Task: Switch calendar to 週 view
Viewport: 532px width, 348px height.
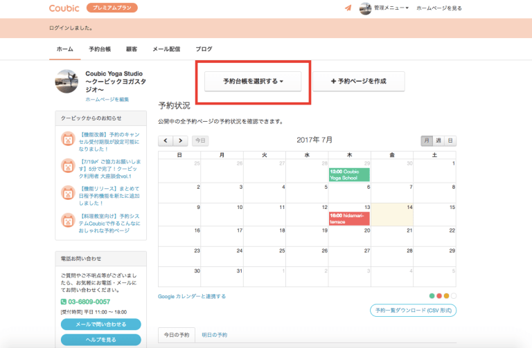Action: tap(438, 140)
